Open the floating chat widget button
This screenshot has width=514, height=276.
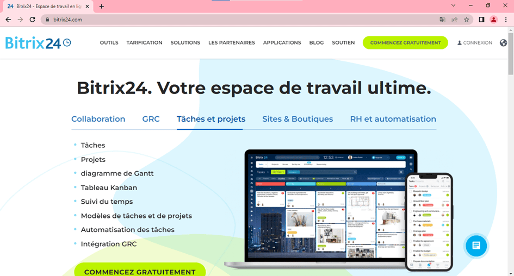(x=476, y=246)
